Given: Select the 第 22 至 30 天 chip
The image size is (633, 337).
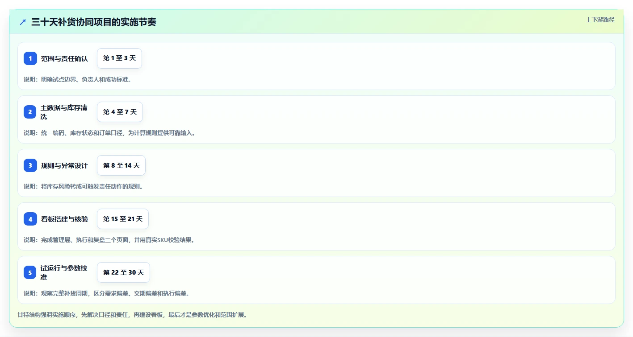Looking at the screenshot, I should tap(123, 272).
